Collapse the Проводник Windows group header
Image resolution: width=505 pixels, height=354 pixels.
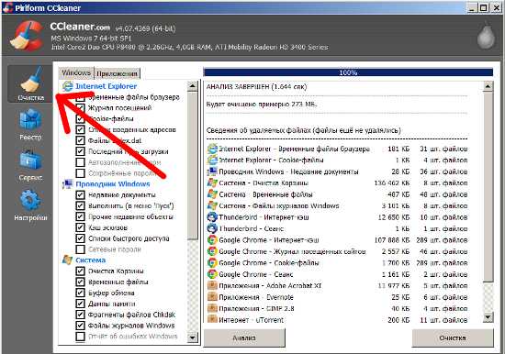[113, 184]
